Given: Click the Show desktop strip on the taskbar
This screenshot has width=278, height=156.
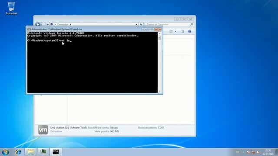Looking at the screenshot, I should (x=276, y=152).
